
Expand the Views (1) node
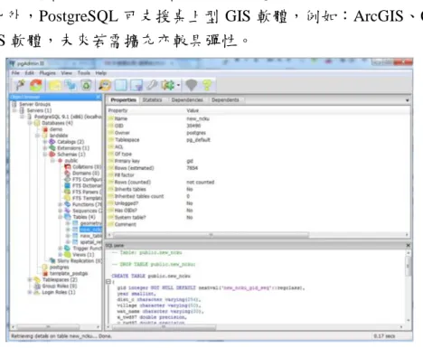pyautogui.click(x=61, y=255)
